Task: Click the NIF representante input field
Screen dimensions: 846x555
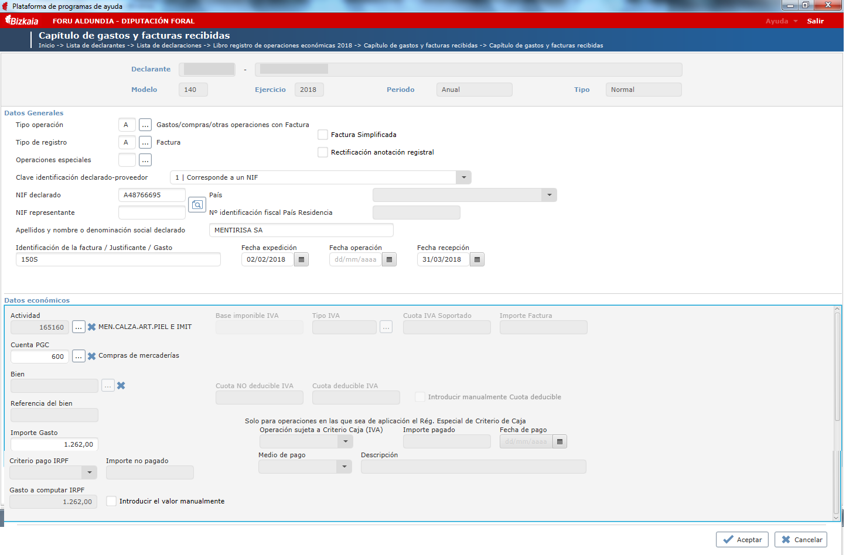Action: pyautogui.click(x=152, y=213)
